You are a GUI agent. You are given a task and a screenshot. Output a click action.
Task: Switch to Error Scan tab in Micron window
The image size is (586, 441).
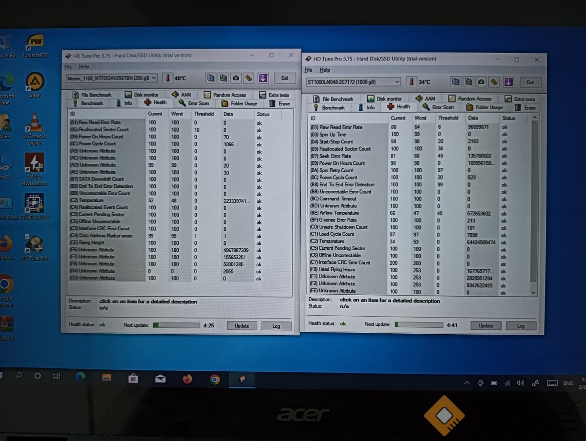point(194,103)
